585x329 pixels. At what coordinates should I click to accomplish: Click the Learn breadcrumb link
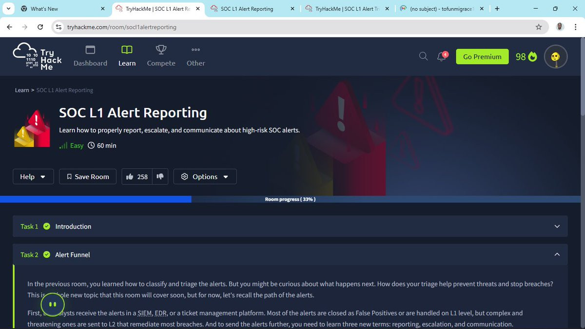tap(22, 90)
